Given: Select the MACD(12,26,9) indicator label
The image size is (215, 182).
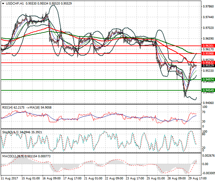Looking at the screenshot, I should 13,156.
